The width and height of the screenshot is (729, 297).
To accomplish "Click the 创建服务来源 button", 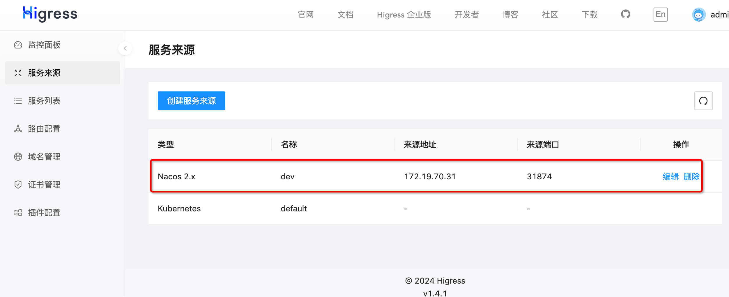I will click(192, 101).
